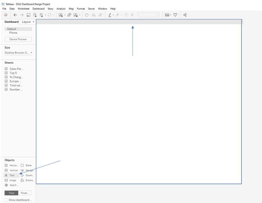Image resolution: width=262 pixels, height=203 pixels.
Task: Select the Europe sheet in list
Action: (x=15, y=81)
